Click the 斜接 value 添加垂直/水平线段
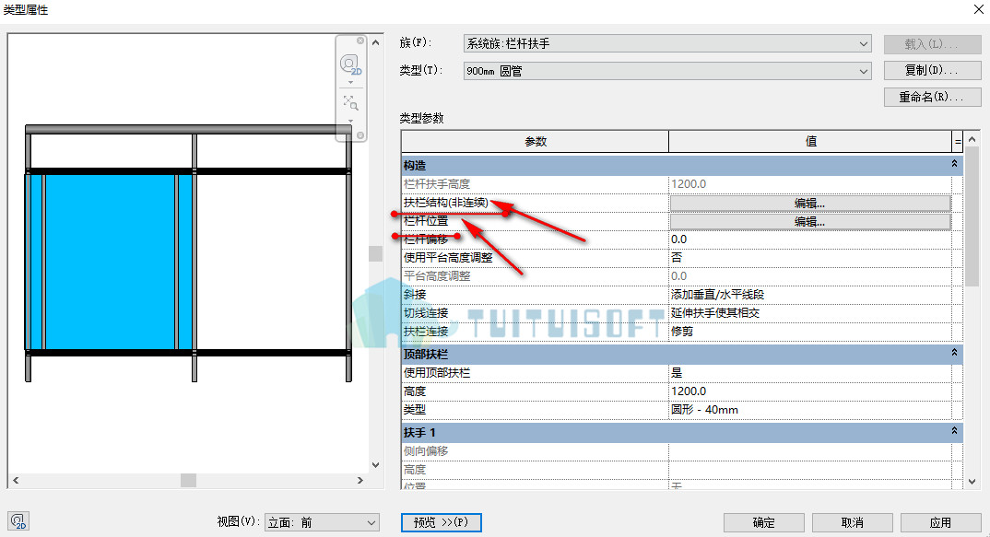The image size is (990, 537). (810, 295)
